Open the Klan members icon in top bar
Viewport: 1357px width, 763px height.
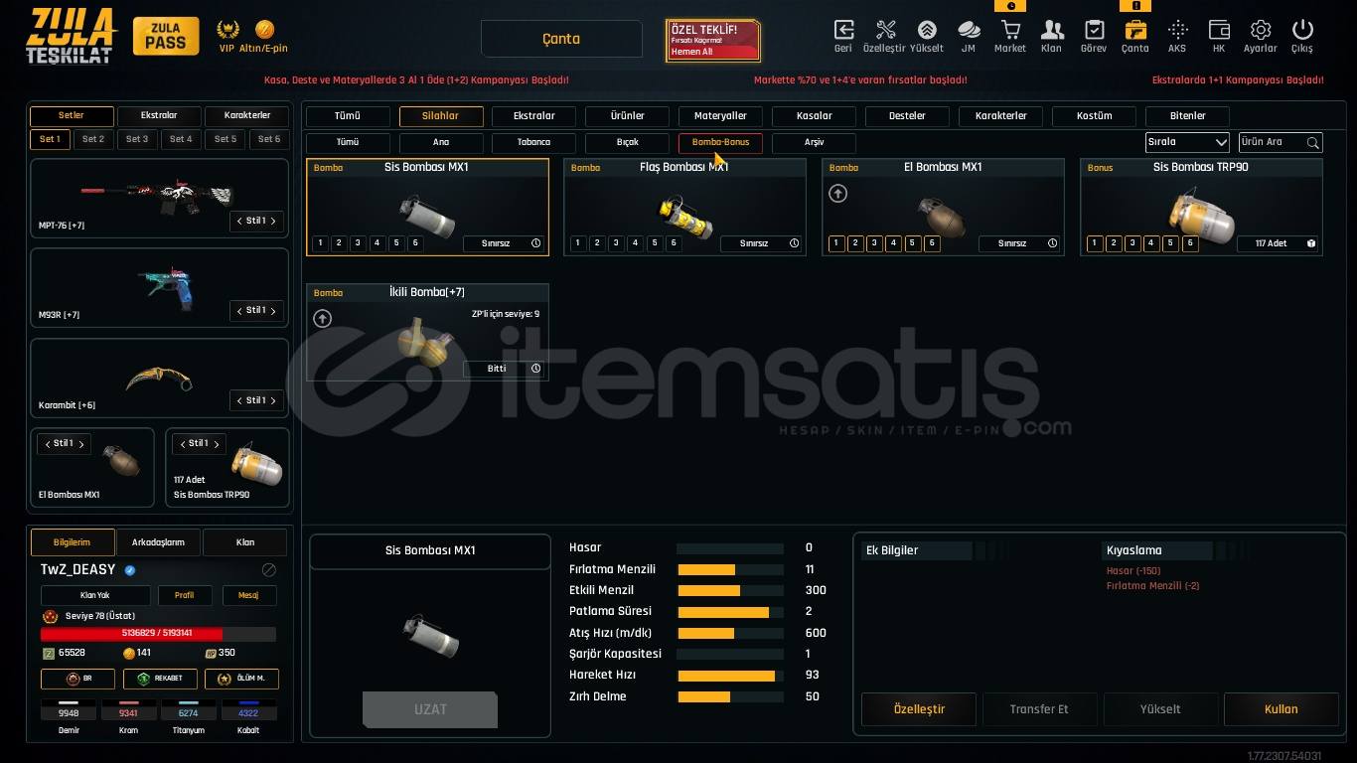point(1051,31)
